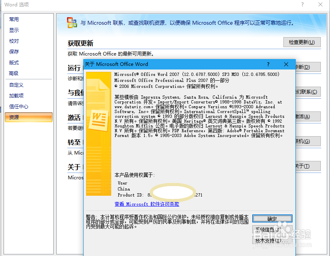Screen dimensions: 330x256
Task: Click the 诊断(D) button in Word Options
Action: click(308, 67)
